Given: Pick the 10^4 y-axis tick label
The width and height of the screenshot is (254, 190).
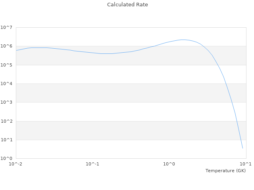Looking at the screenshot, I should tap(6, 84).
